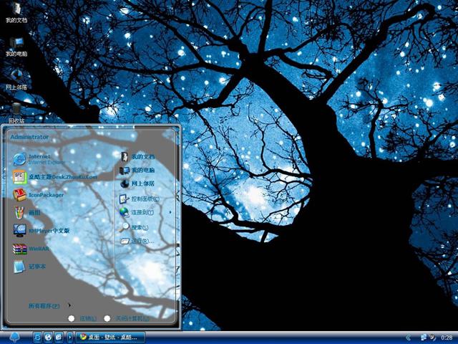
Task: Open 画图 paint program in Start menu
Action: pyautogui.click(x=27, y=213)
